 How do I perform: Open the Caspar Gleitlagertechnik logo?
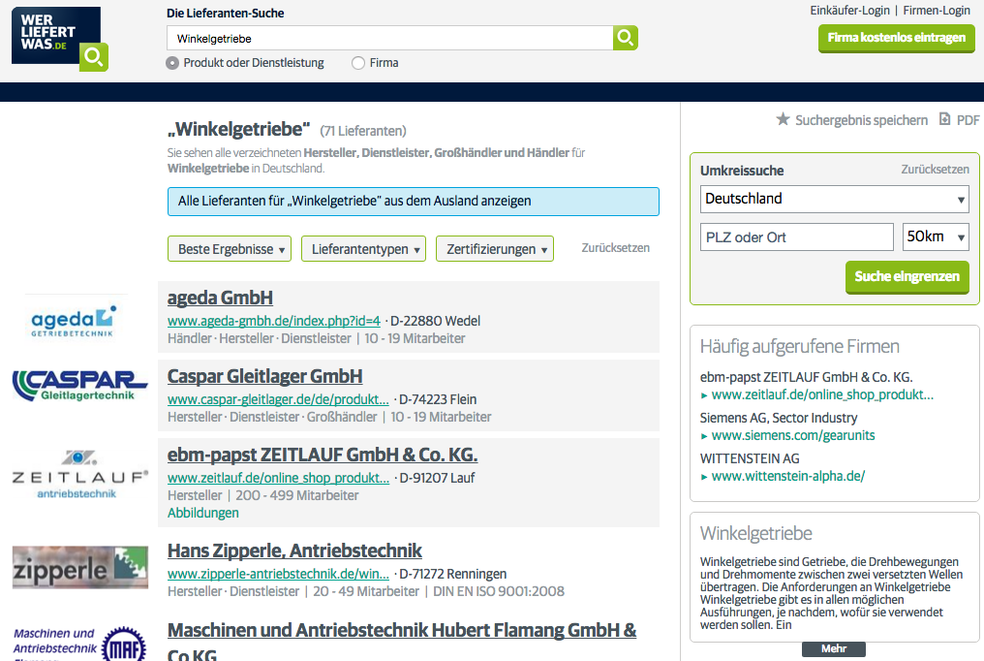click(x=79, y=386)
